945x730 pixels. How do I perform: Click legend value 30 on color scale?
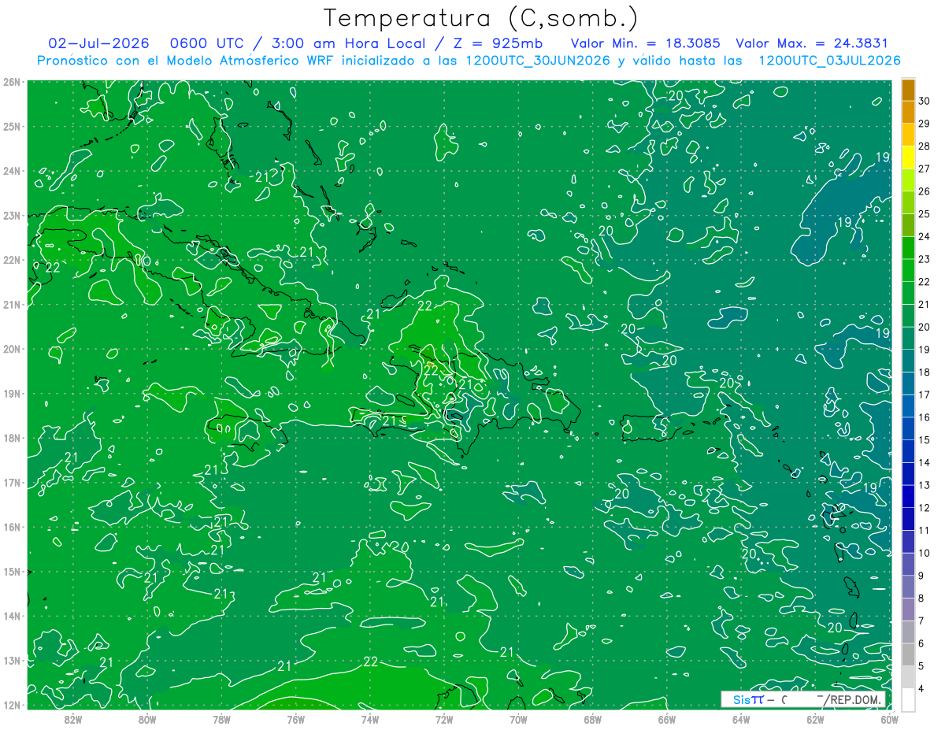click(x=925, y=100)
